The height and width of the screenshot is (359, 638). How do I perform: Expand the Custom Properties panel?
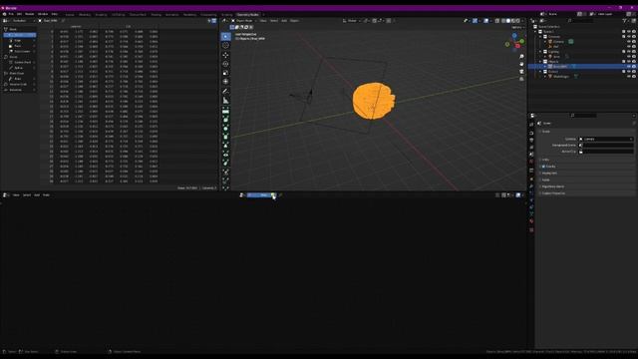tap(586, 193)
